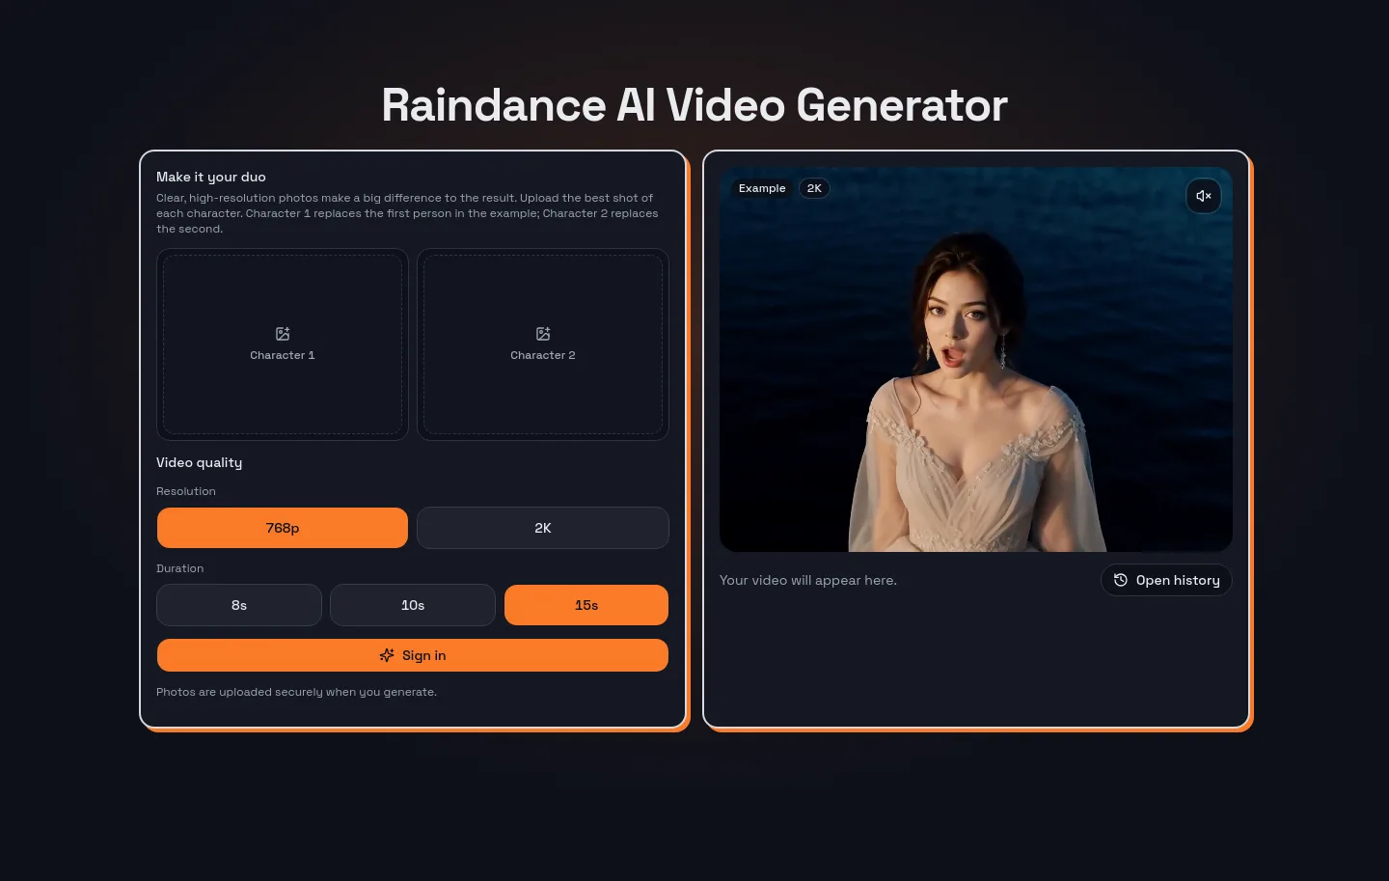Screen dimensions: 1389x881
Task: Click the image upload icon for Character 2
Action: pyautogui.click(x=543, y=334)
